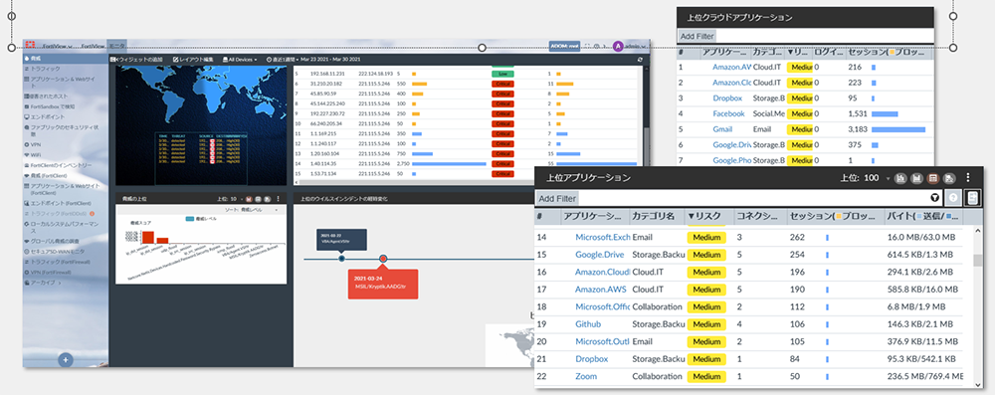Open the ソート: 脅威レベル dropdown
Image resolution: width=995 pixels, height=395 pixels.
[x=252, y=210]
